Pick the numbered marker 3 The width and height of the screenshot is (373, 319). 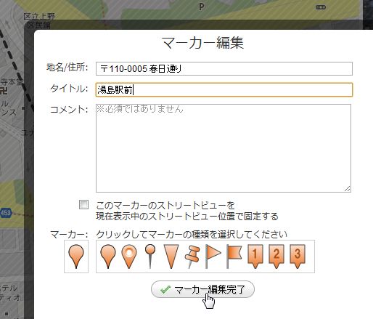coord(298,257)
